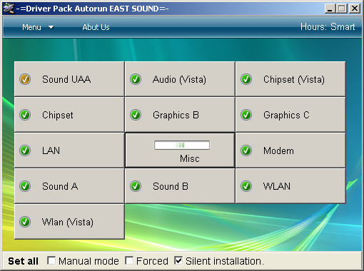Click the Hours: Smart label
This screenshot has height=271, width=364.
point(328,27)
